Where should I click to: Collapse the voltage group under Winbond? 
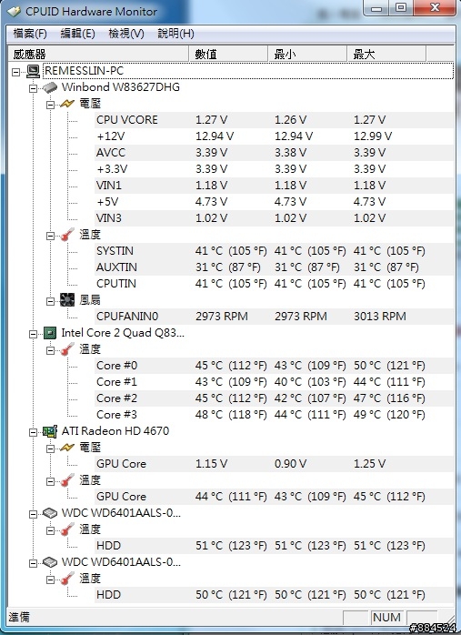50,105
